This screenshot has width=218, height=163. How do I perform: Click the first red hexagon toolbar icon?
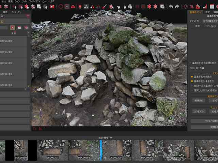tap(149, 6)
